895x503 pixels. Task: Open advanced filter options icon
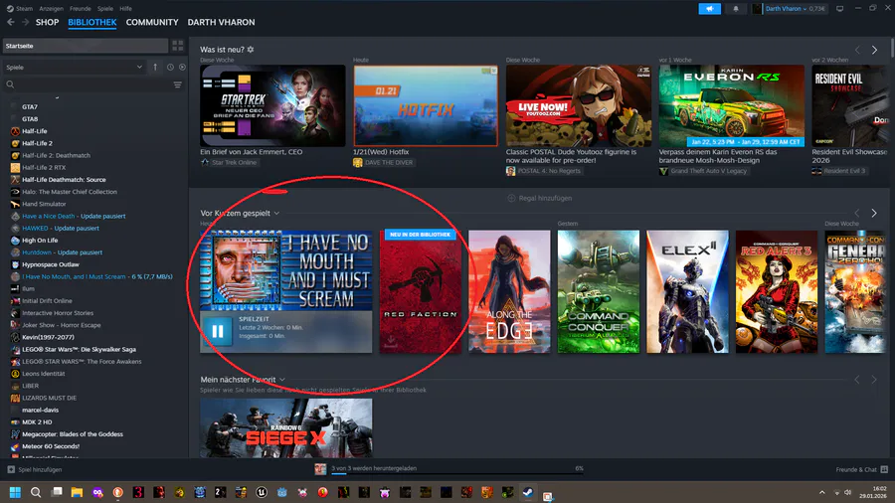click(178, 84)
